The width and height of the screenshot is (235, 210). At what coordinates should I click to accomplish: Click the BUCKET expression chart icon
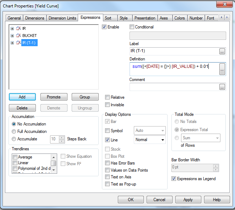(x=18, y=36)
